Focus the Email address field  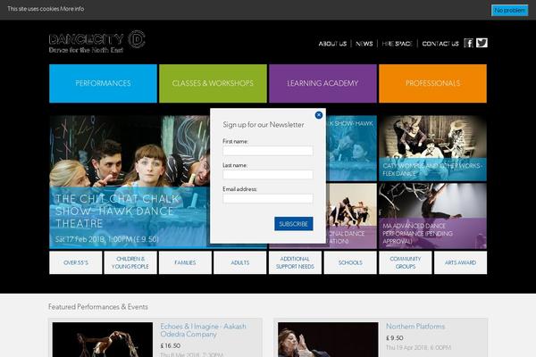268,198
